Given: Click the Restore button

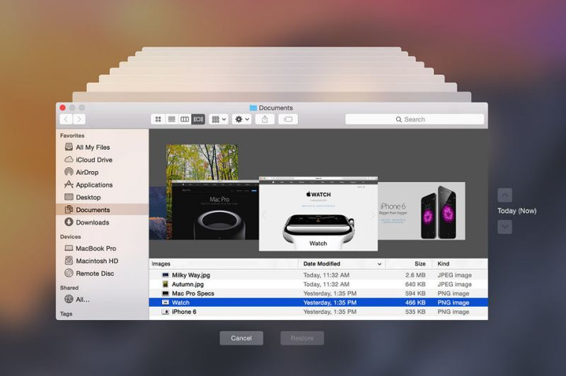Looking at the screenshot, I should 302,338.
